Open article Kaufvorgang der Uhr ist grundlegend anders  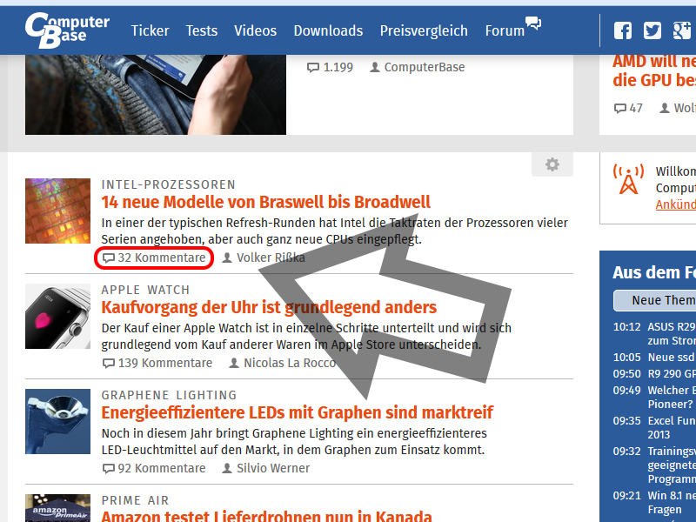[269, 307]
